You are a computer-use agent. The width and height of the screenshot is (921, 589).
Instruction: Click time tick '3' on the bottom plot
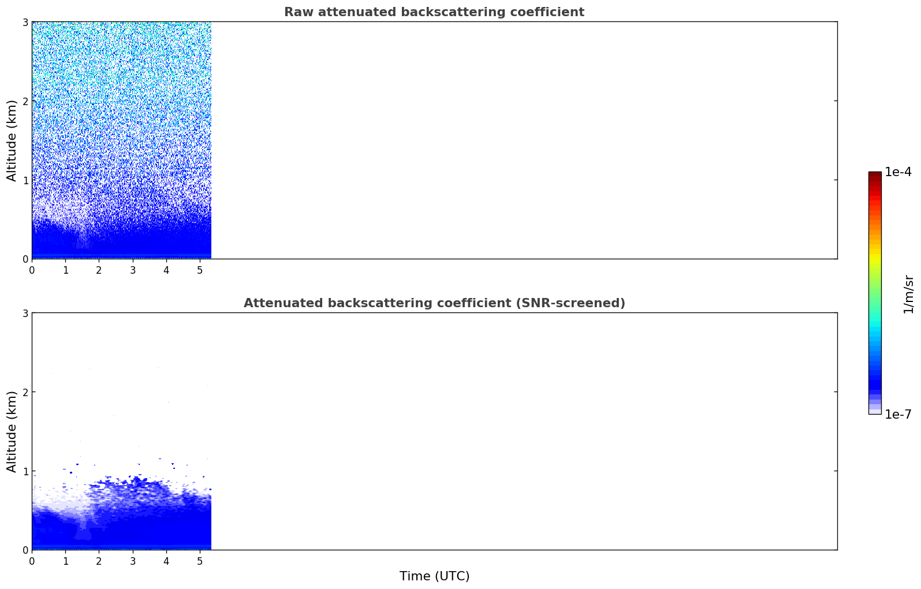tap(133, 561)
